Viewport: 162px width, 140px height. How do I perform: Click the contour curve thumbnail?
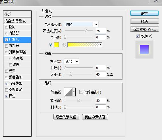tap(68, 92)
